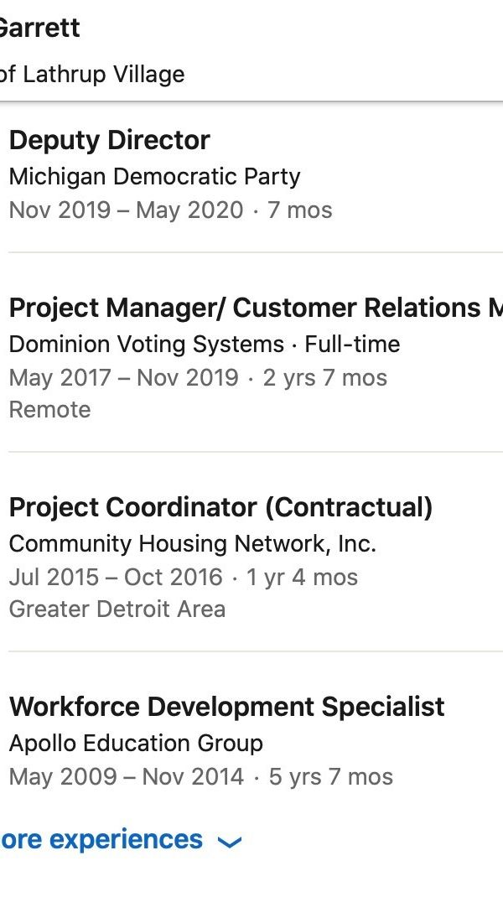Click the Jul 2015 – Oct 2016 dates
This screenshot has height=897, width=503.
(116, 577)
